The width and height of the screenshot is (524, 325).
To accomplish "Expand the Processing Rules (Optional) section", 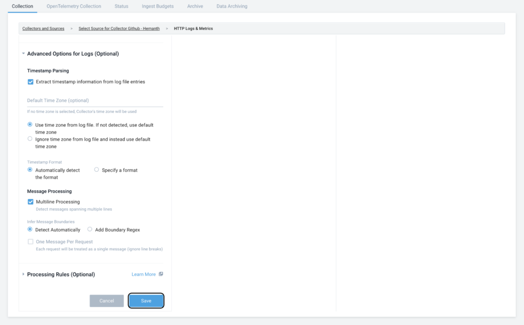I will coord(23,274).
